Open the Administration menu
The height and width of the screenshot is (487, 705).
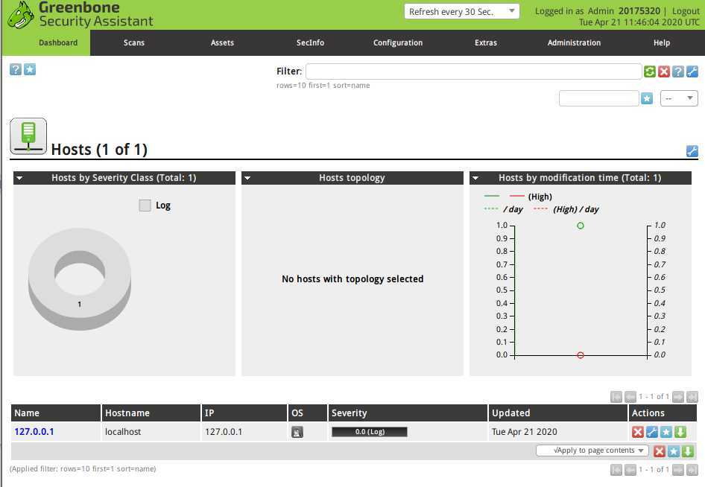pos(574,42)
